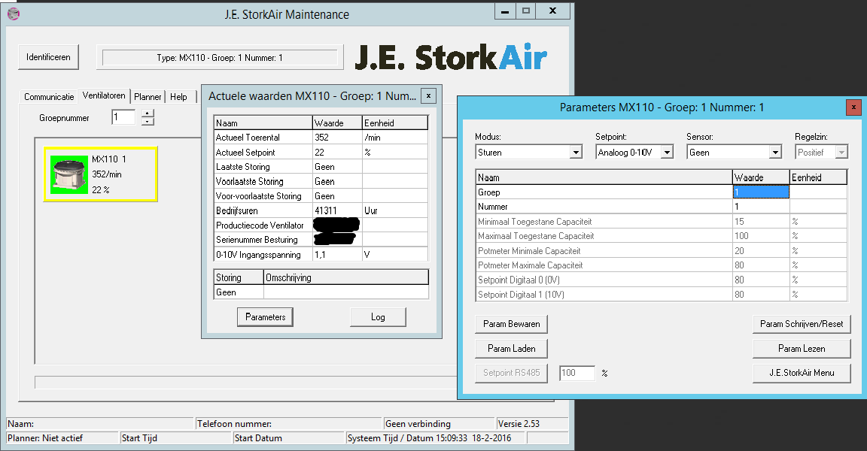867x451 pixels.
Task: Open Parameters from the Actuele waarden window
Action: click(x=266, y=317)
